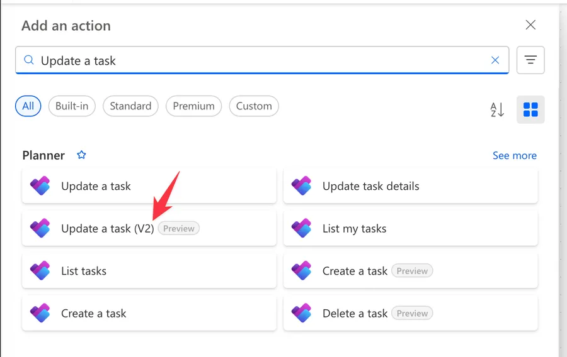Click the List my tasks Planner icon
This screenshot has height=357, width=567.
[x=302, y=229]
